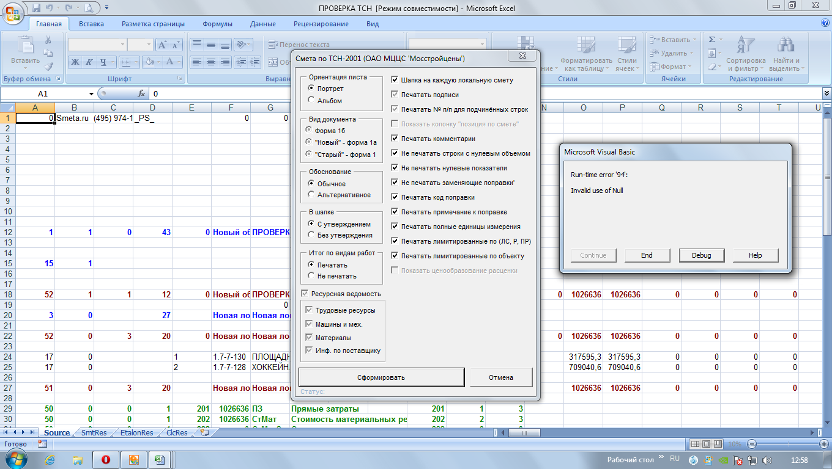Click the Undo arrow icon
This screenshot has width=832, height=469.
pyautogui.click(x=51, y=8)
